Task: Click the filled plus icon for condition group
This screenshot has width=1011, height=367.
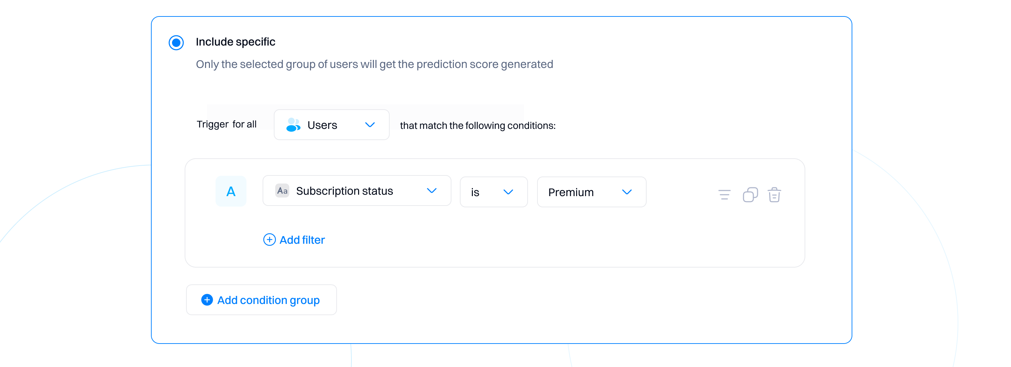Action: [207, 300]
